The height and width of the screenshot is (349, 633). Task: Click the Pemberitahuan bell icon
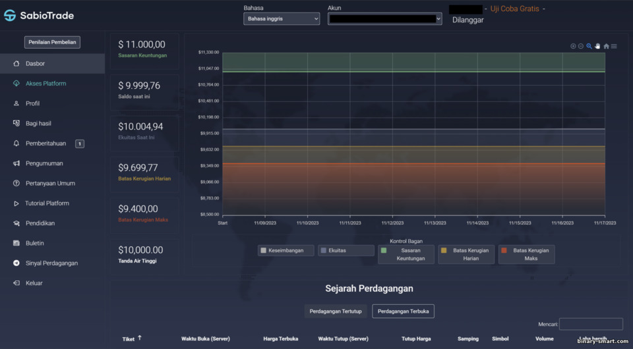[x=16, y=144]
